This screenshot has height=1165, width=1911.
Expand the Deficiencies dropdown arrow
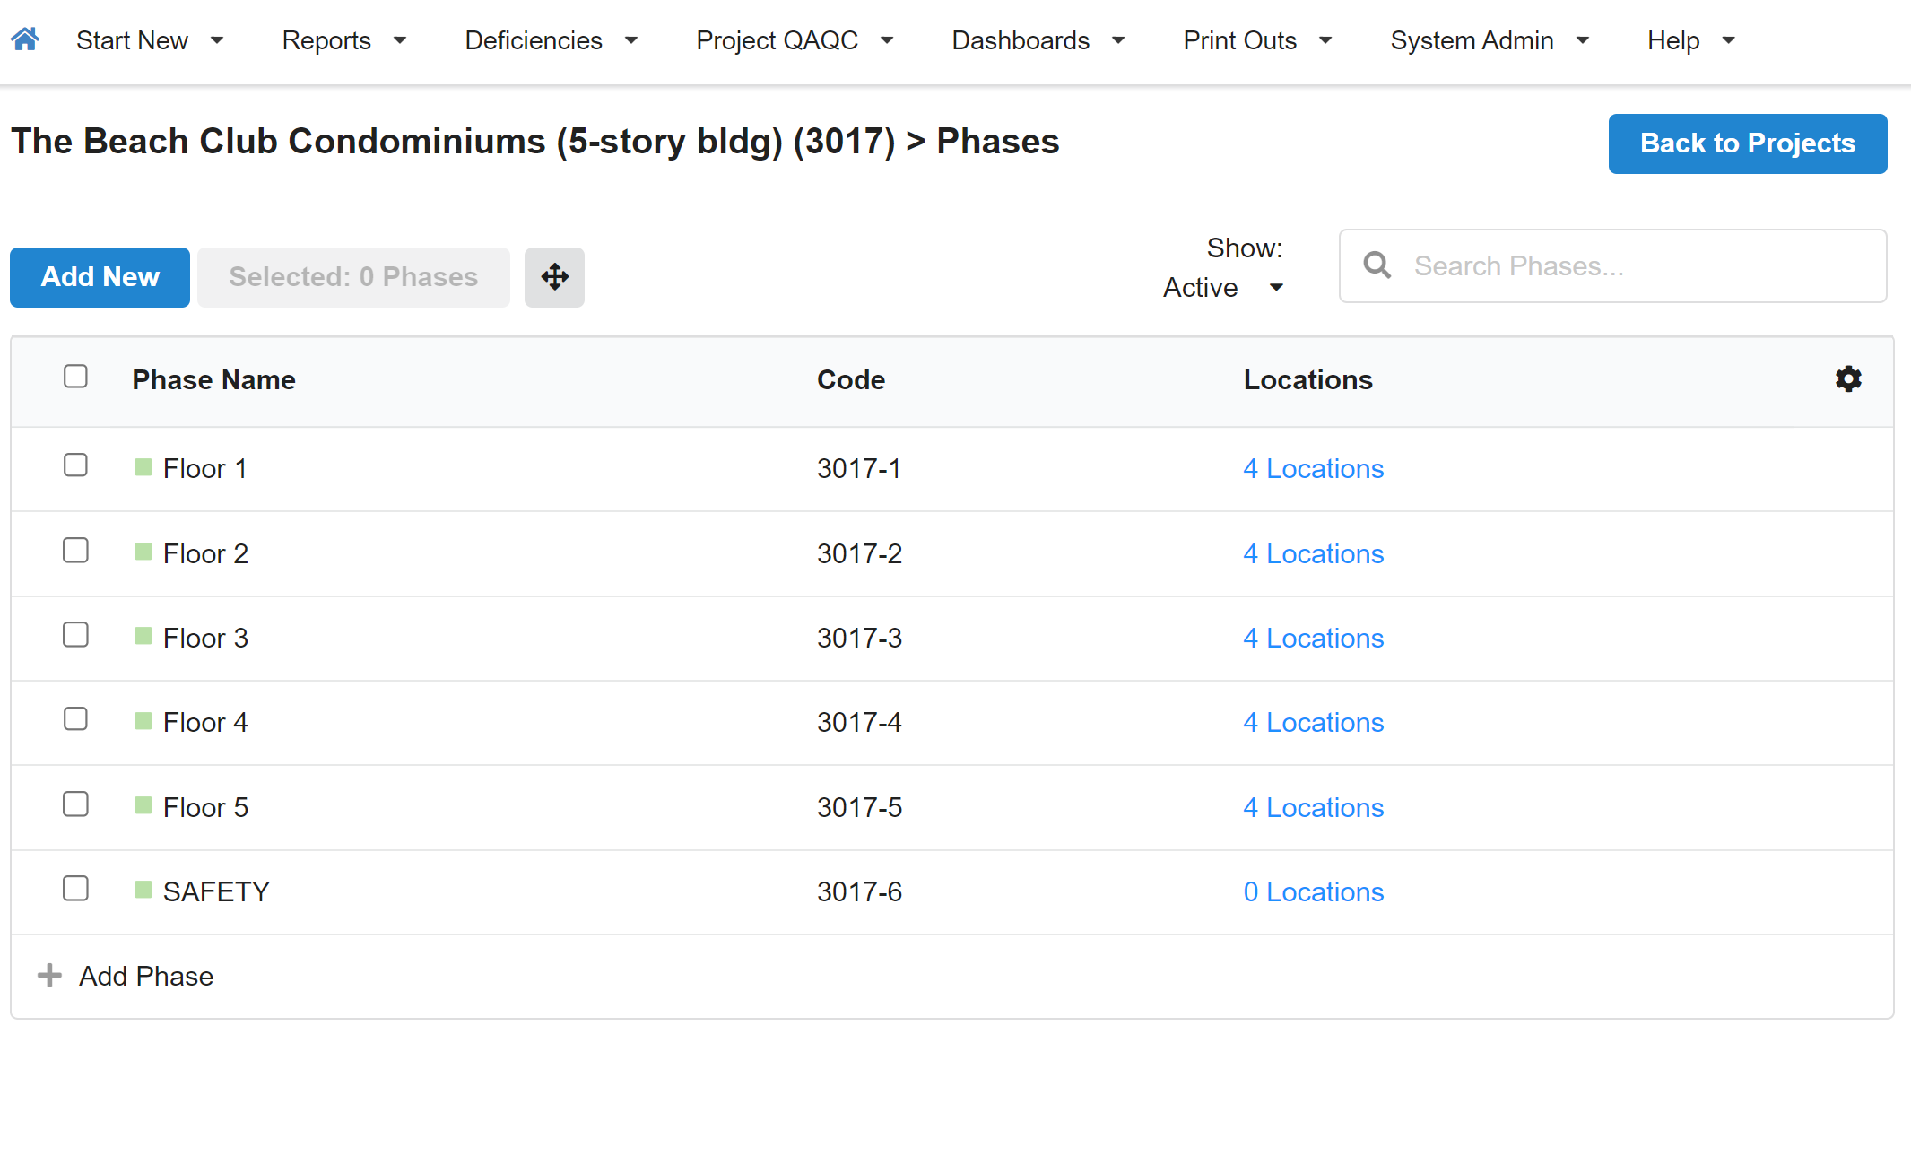click(x=631, y=40)
